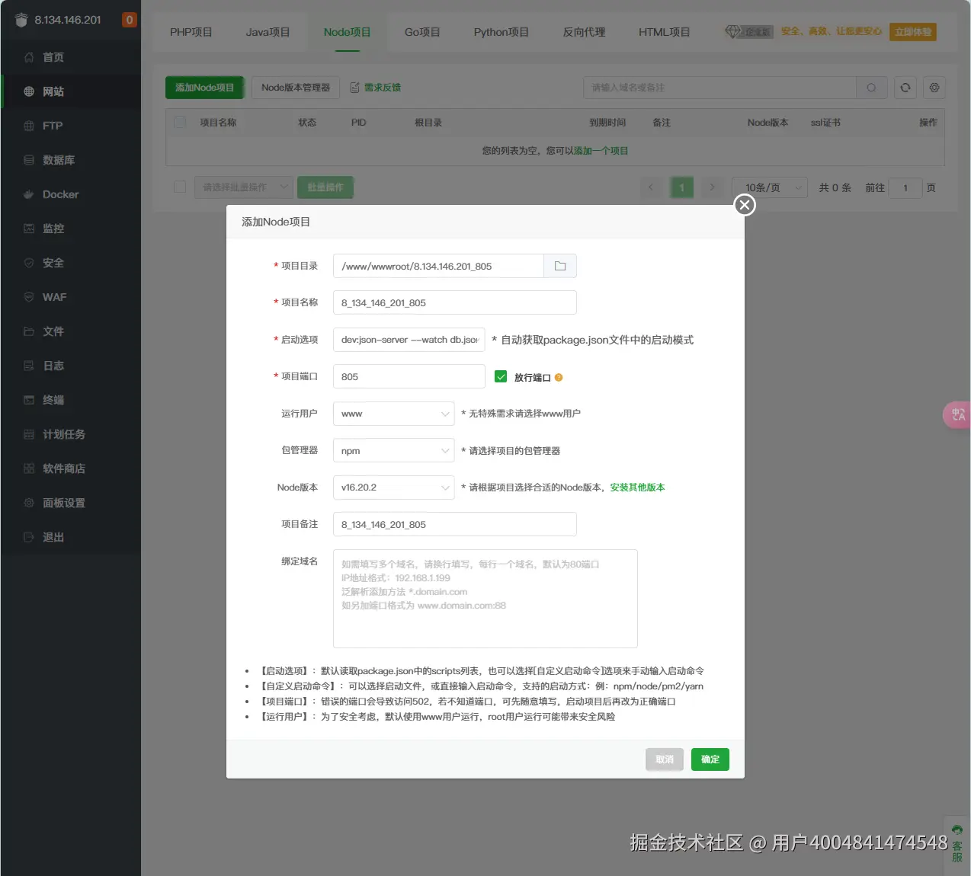
Task: Click the 项目备注 input field
Action: pyautogui.click(x=455, y=524)
